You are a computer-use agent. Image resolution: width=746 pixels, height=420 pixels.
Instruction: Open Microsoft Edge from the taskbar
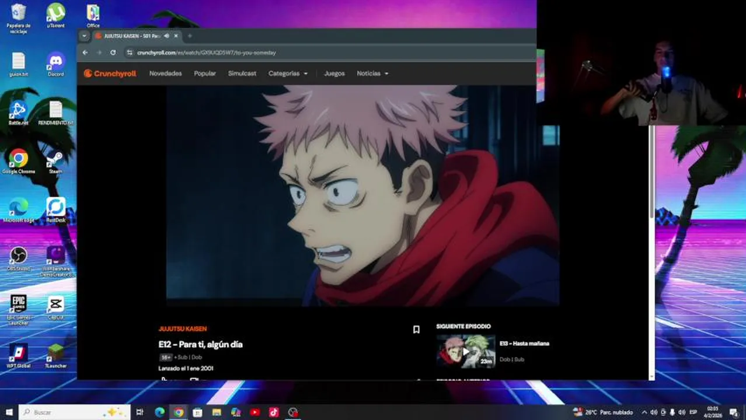click(x=159, y=412)
